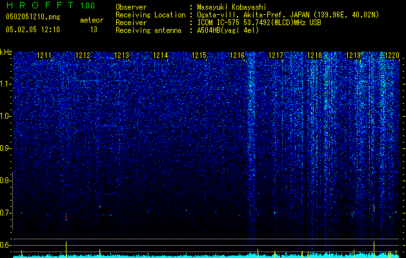Click the 1211 time marker

[44, 55]
